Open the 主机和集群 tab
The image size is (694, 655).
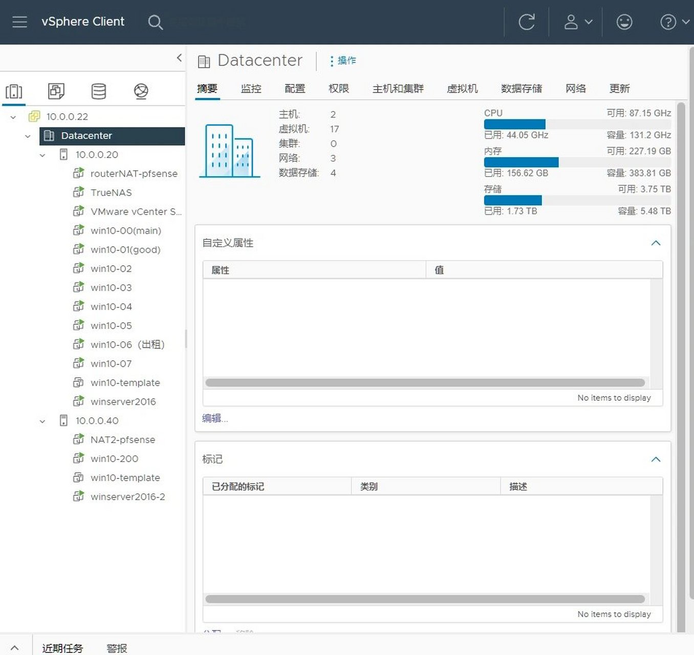pyautogui.click(x=398, y=89)
